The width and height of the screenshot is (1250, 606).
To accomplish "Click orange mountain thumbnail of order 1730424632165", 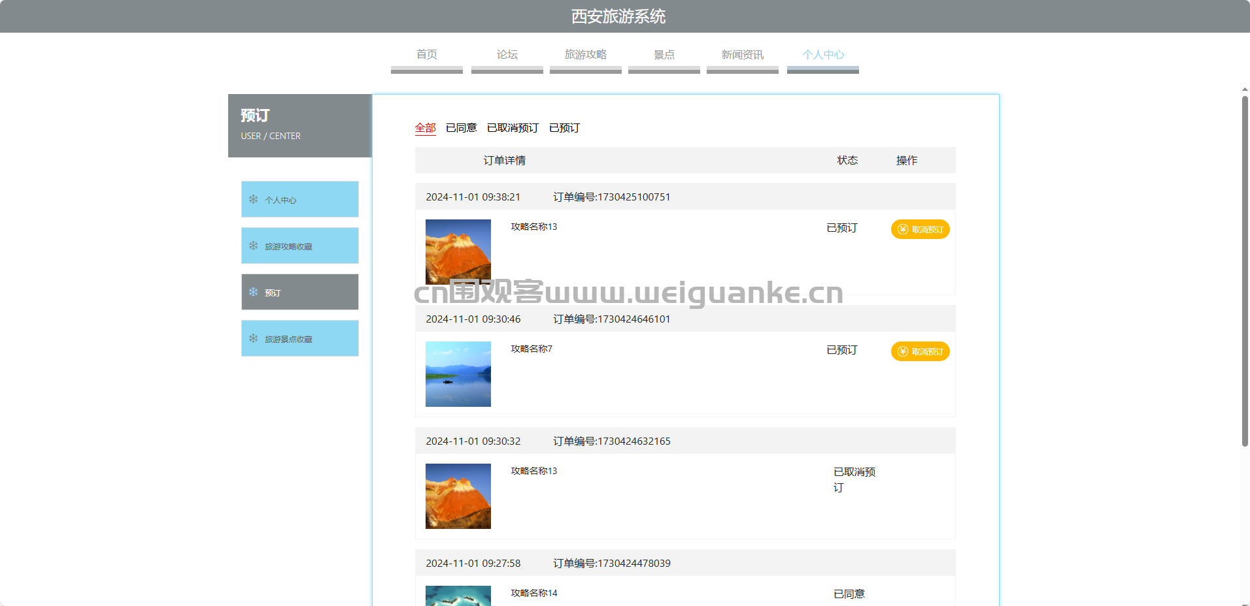I will click(458, 496).
